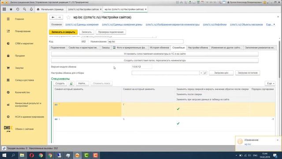The image size is (282, 159).
Task: Close the wp.loc form
Action: (278, 17)
